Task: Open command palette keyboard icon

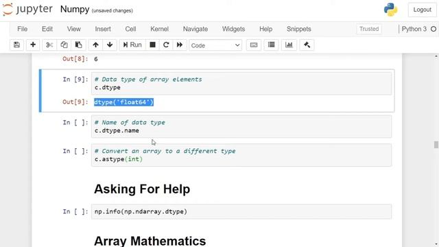Action: (254, 45)
